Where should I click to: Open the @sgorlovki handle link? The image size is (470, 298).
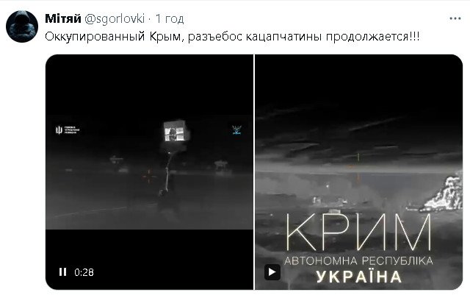click(x=115, y=19)
